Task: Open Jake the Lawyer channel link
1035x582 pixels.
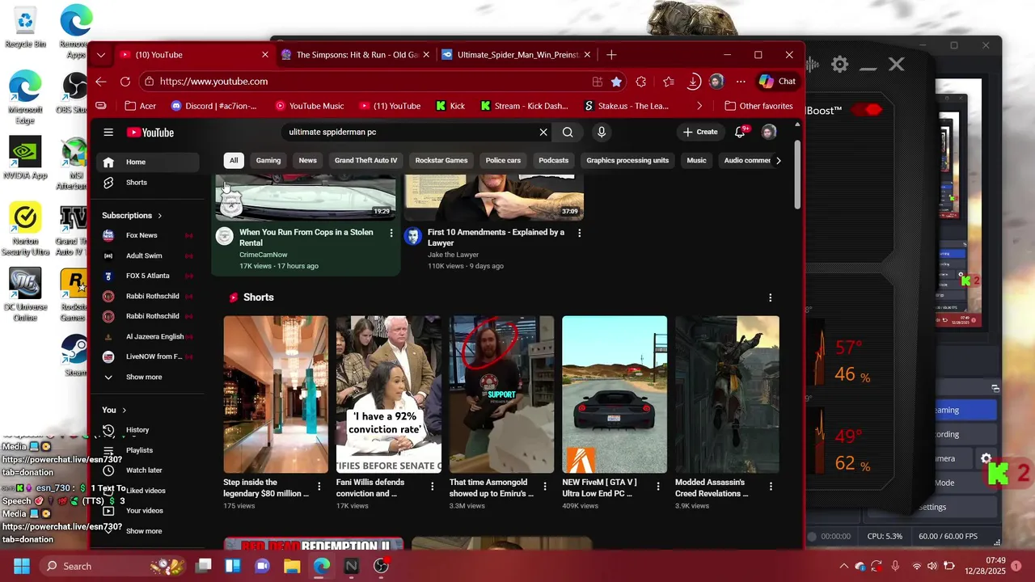Action: 453,255
